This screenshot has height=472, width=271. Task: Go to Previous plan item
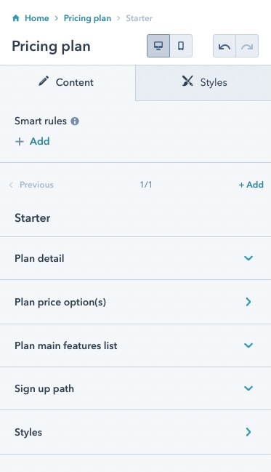[x=31, y=185]
